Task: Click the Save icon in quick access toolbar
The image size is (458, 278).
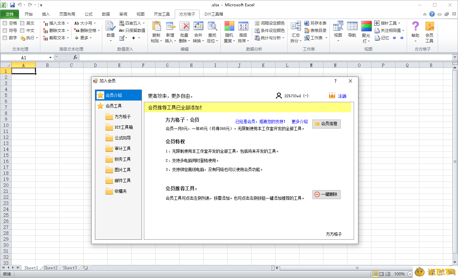Action: [12, 5]
